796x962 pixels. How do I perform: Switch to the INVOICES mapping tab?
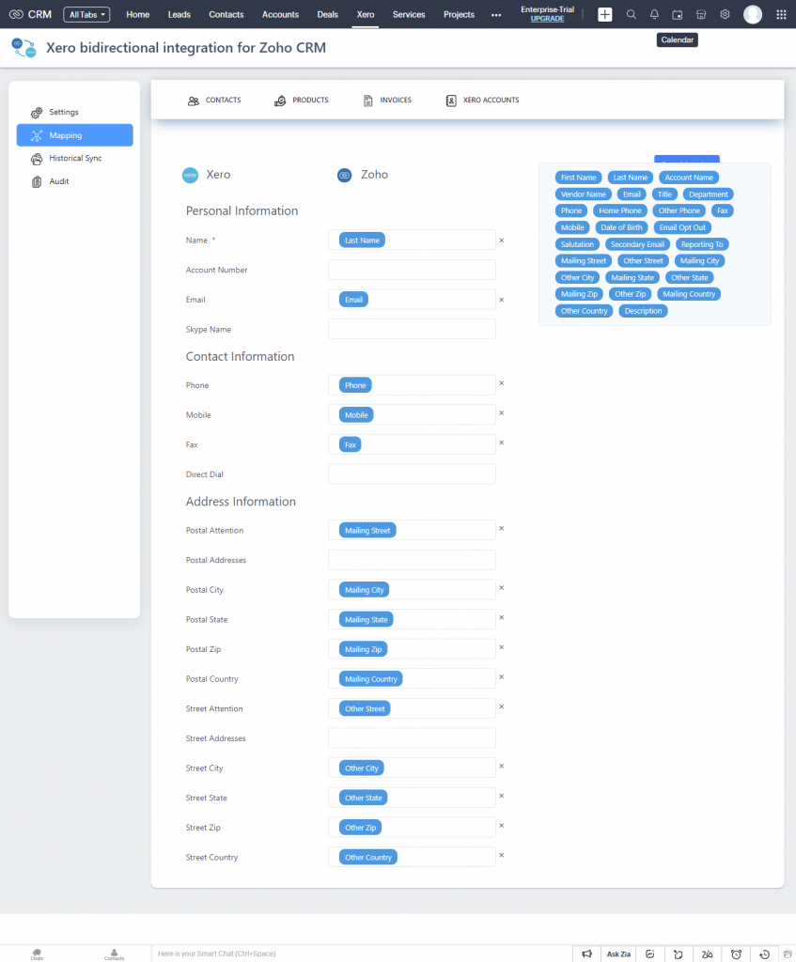pyautogui.click(x=387, y=100)
